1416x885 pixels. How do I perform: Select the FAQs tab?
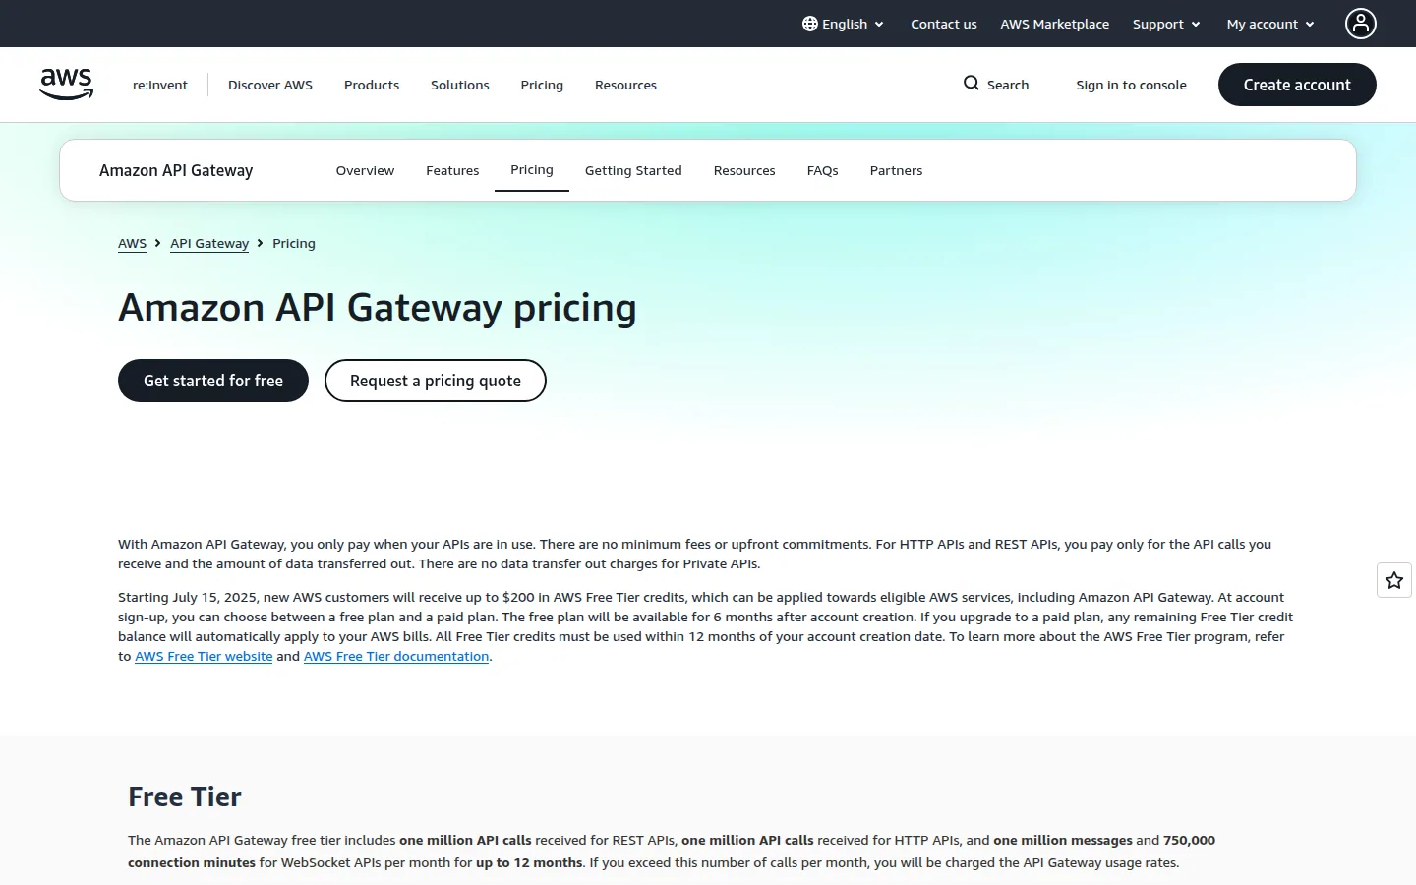[823, 170]
